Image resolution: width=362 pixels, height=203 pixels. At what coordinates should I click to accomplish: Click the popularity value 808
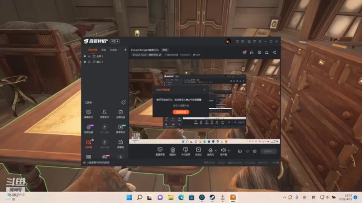coord(196,55)
